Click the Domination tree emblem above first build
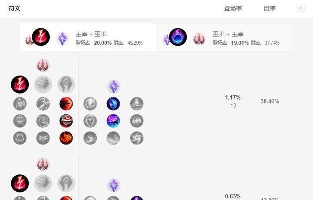313x200 pixels. [x=43, y=65]
